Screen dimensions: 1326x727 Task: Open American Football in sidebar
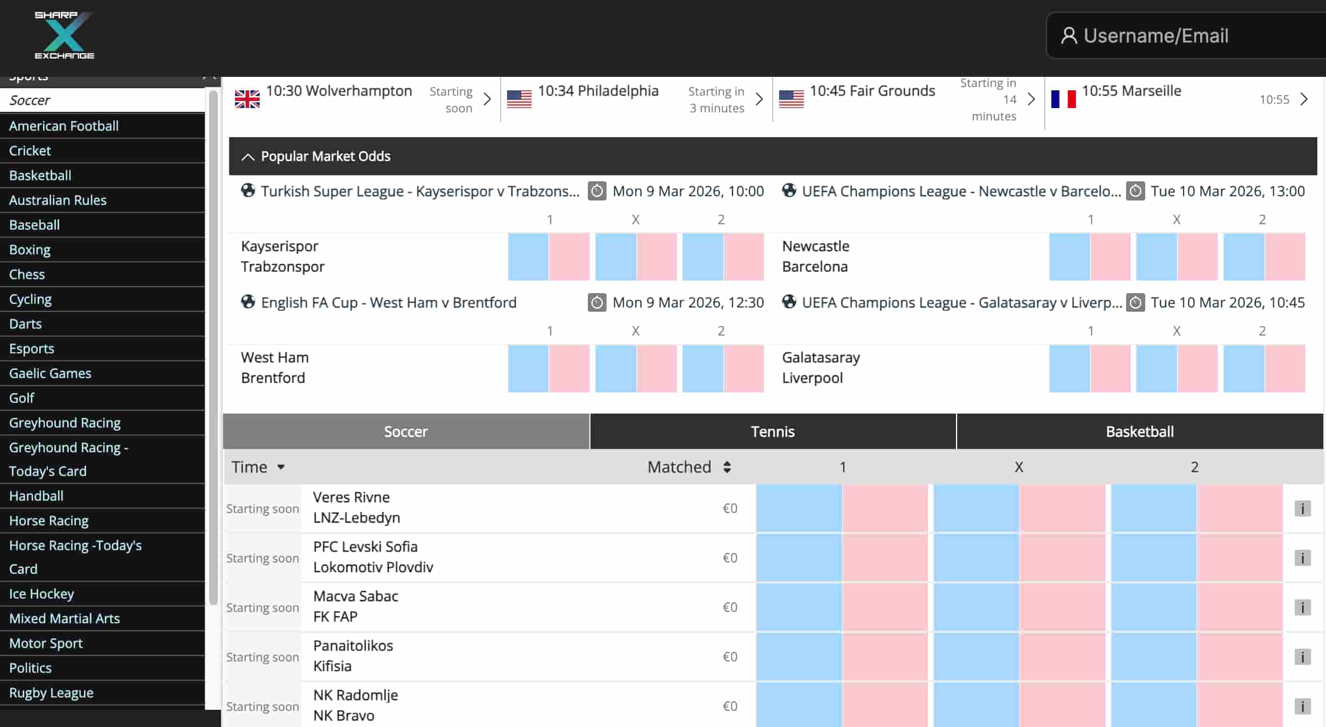(64, 126)
